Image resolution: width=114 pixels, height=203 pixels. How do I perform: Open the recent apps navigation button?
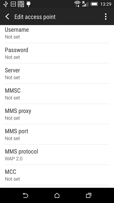(89, 195)
